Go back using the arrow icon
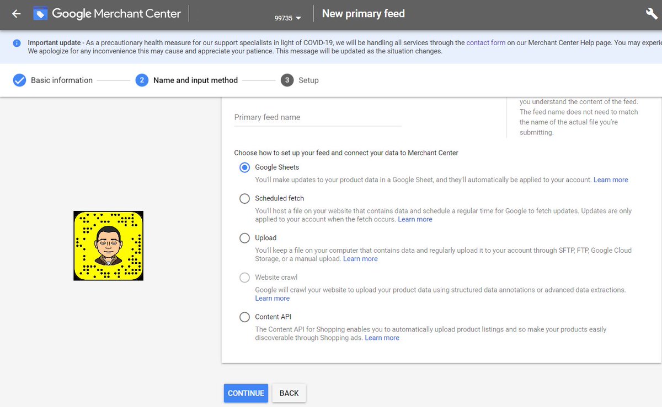Image resolution: width=662 pixels, height=407 pixels. (x=16, y=14)
